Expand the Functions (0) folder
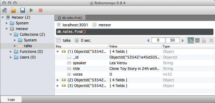215x103 pixels. 11,52
